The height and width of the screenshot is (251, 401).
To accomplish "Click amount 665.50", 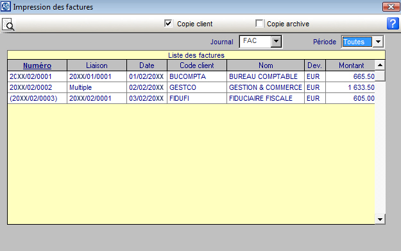I will [x=350, y=76].
